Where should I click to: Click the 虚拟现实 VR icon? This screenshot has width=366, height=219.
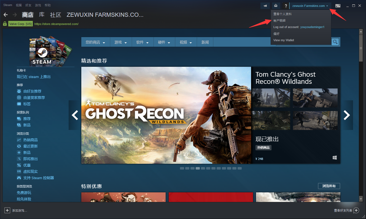[19, 171]
